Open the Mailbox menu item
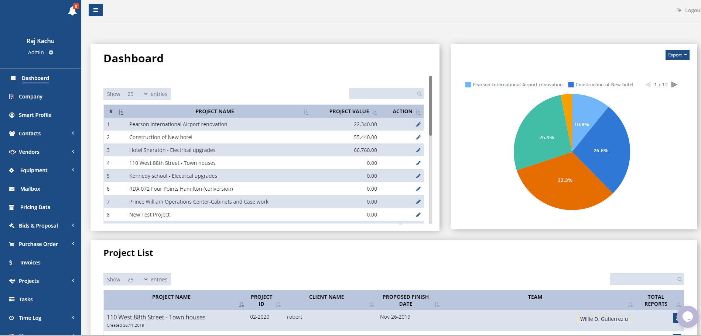Image resolution: width=701 pixels, height=336 pixels. tap(30, 189)
